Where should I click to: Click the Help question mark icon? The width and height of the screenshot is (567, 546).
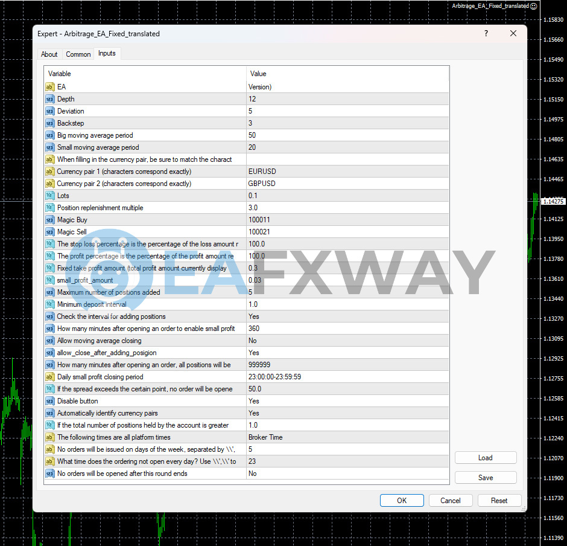pos(486,34)
